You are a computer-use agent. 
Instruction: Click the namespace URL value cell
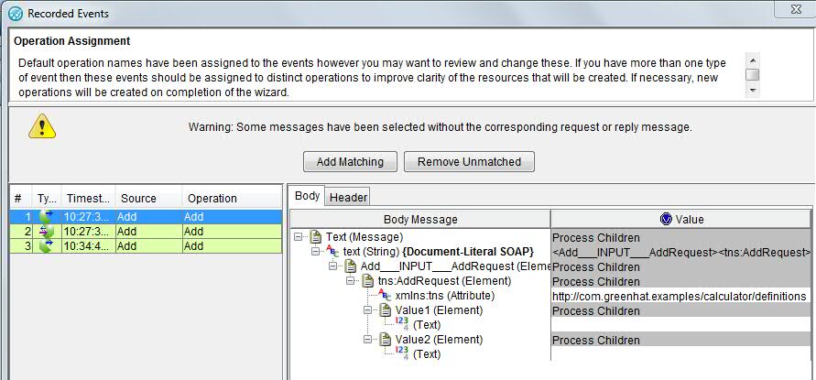pyautogui.click(x=681, y=296)
